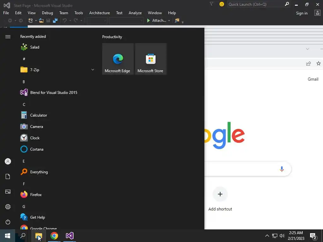Launch Cortana from the app list
Image resolution: width=323 pixels, height=242 pixels.
57,149
